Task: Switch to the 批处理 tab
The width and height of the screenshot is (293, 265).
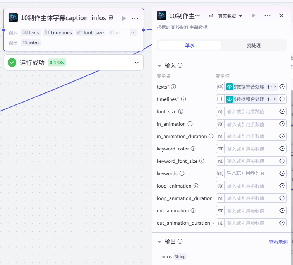Action: pyautogui.click(x=254, y=45)
